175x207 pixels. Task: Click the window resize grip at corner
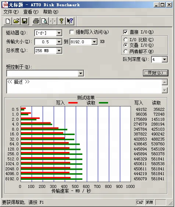coord(171,203)
